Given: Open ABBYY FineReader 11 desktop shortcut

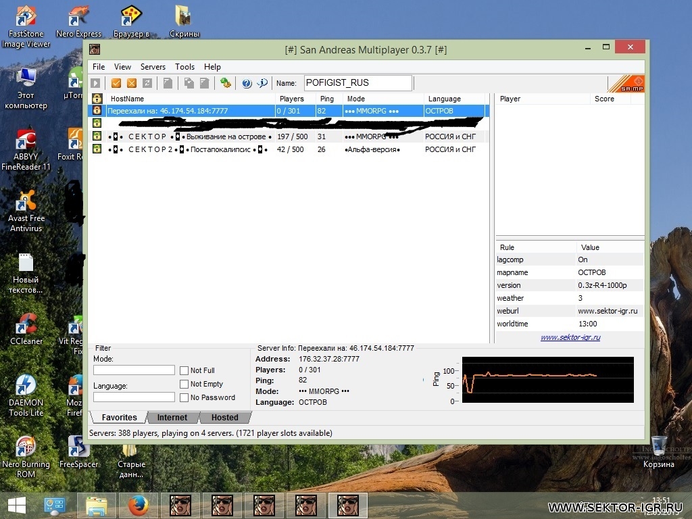Looking at the screenshot, I should coord(26,150).
